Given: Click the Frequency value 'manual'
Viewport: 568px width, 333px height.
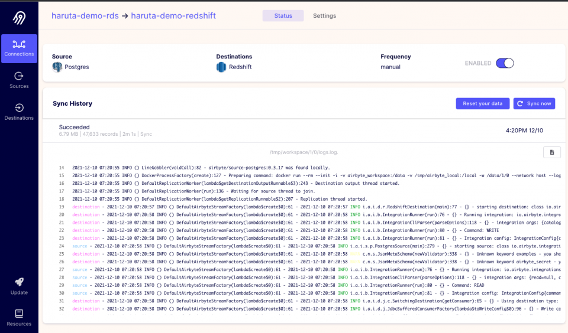Looking at the screenshot, I should click(x=390, y=67).
